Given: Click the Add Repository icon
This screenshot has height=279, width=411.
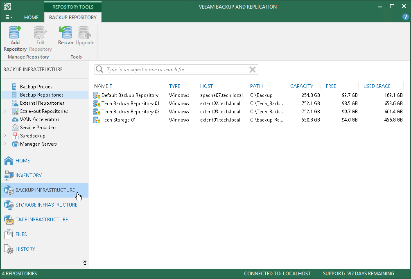Looking at the screenshot, I should point(15,33).
